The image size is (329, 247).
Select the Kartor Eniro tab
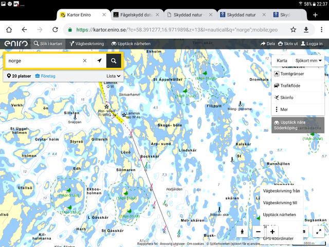[79, 15]
